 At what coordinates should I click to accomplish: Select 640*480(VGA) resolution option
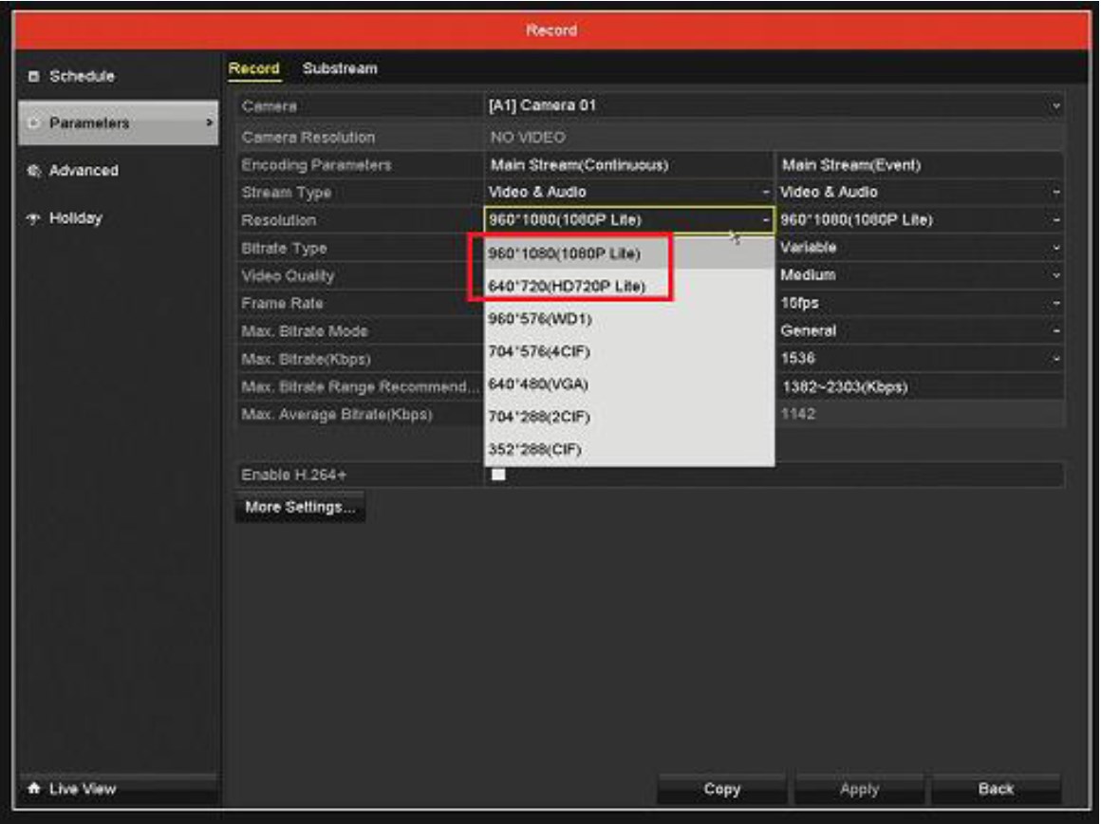(537, 384)
